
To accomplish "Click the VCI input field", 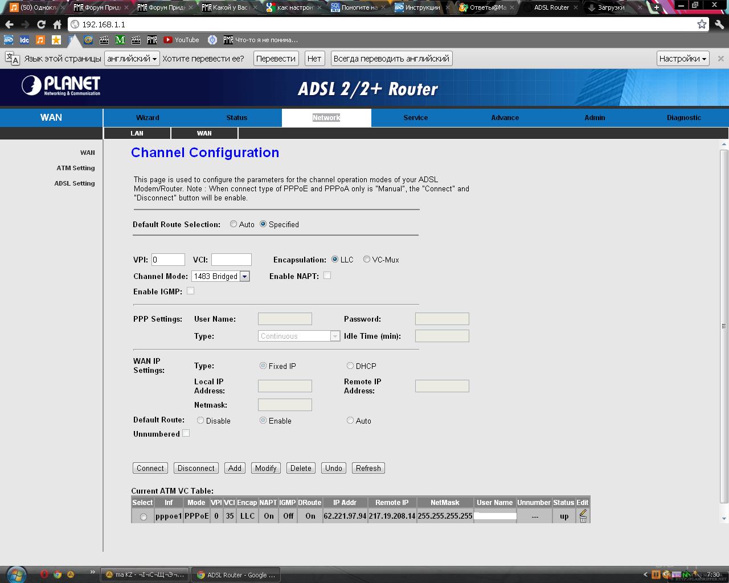I will (231, 260).
